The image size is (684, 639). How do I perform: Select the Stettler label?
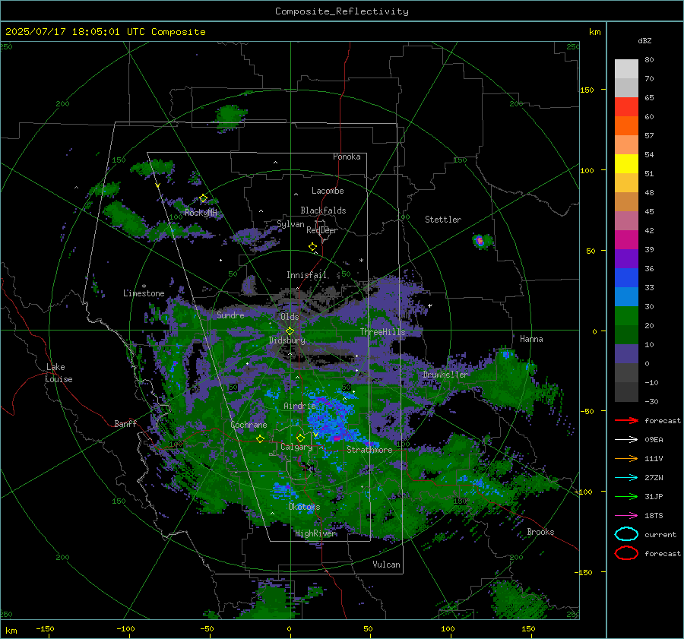coord(443,220)
